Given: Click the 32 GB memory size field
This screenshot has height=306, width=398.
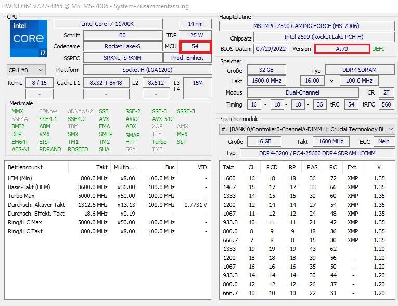Looking at the screenshot, I should coord(266,70).
